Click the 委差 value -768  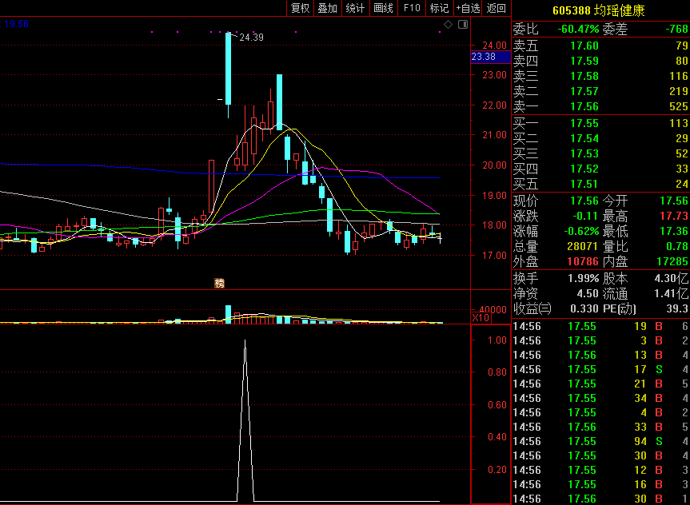pos(676,30)
